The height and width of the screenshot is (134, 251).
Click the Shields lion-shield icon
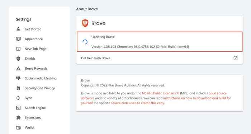(x=18, y=59)
